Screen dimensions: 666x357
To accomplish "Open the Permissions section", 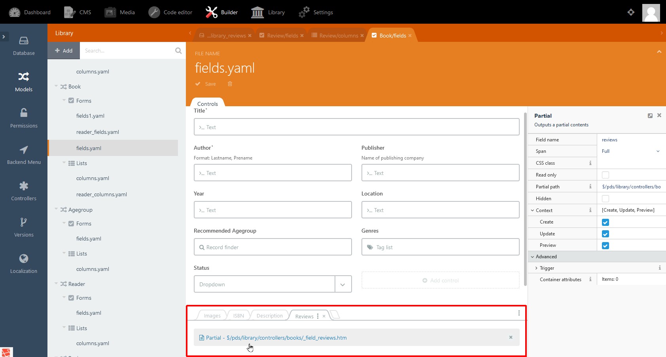I will click(x=24, y=118).
